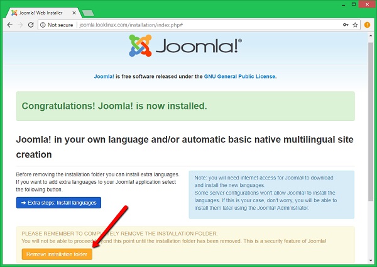Click the Before removing the installation folder paragraph

pos(97,182)
